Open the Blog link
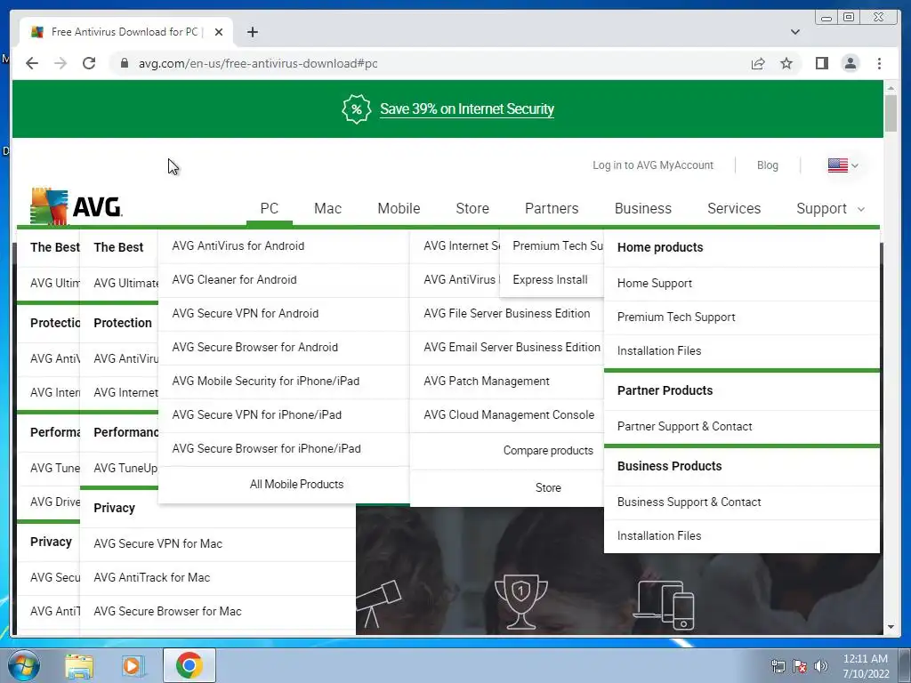The width and height of the screenshot is (911, 683). [767, 165]
